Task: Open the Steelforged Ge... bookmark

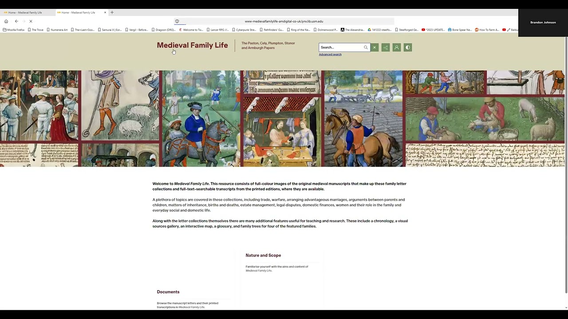Action: coord(407,30)
